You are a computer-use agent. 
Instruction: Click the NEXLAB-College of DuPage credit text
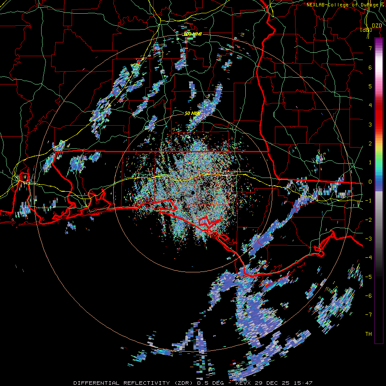click(344, 5)
